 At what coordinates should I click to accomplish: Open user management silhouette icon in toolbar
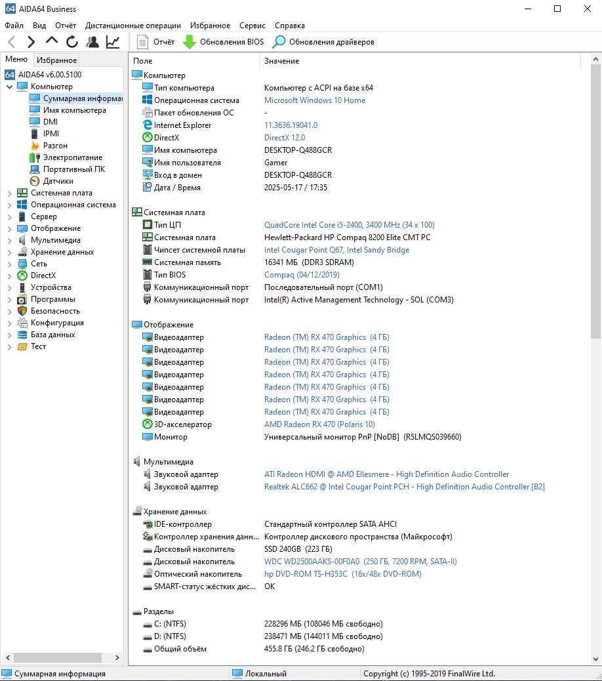pyautogui.click(x=92, y=42)
